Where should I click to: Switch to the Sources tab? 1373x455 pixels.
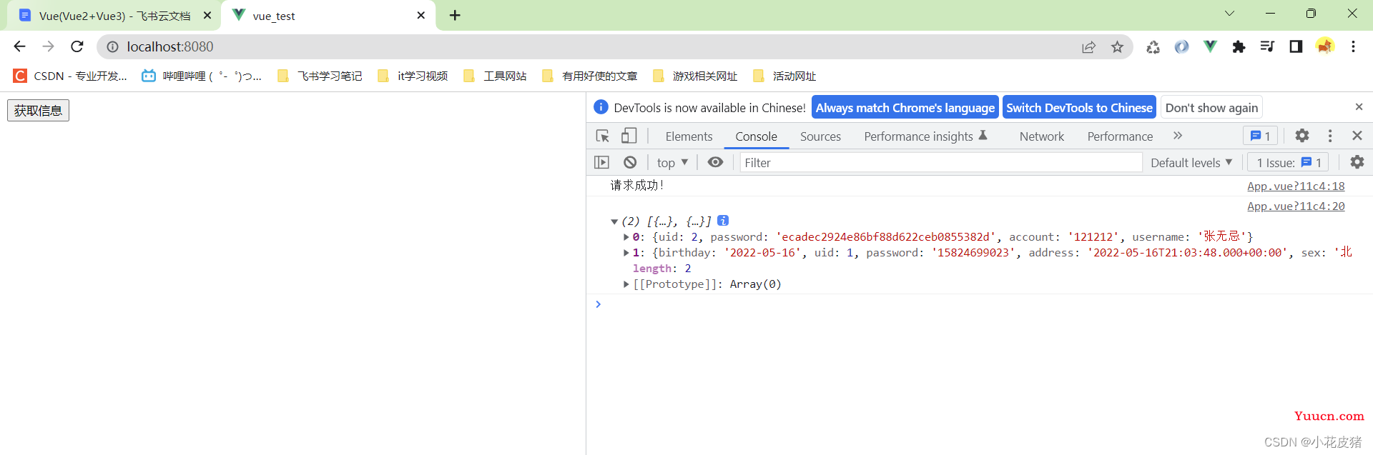tap(820, 136)
